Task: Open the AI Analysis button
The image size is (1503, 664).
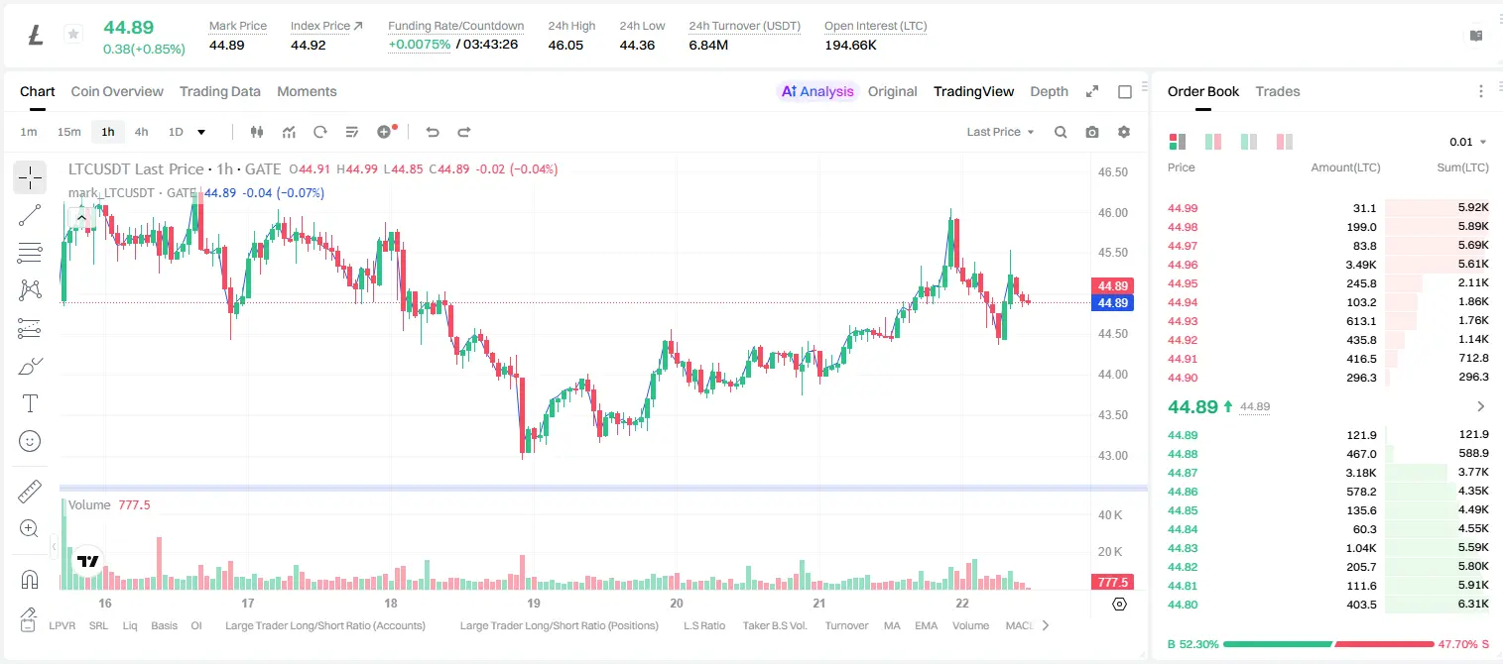Action: [x=816, y=91]
